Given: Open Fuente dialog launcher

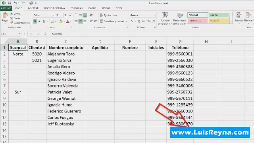Looking at the screenshot, I should click(x=71, y=27).
